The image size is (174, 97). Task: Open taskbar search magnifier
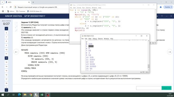[x=8, y=95]
